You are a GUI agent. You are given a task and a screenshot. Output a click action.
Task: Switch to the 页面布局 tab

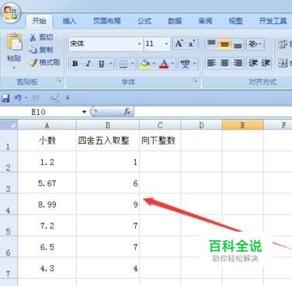tap(107, 21)
